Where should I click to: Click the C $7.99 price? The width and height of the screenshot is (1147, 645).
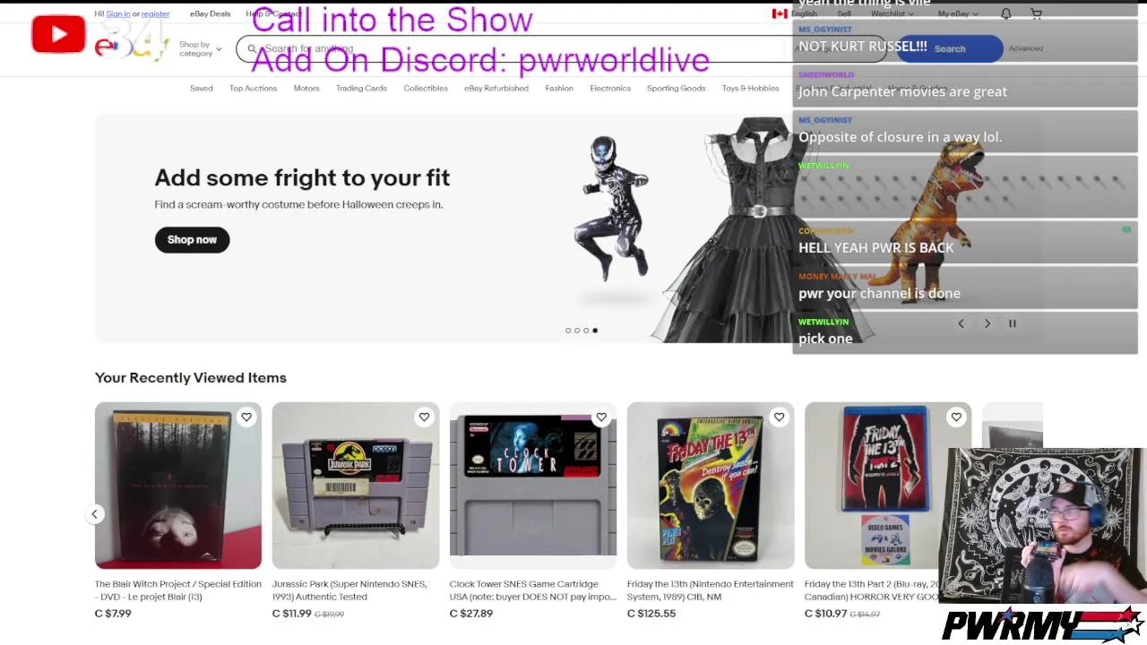[113, 614]
